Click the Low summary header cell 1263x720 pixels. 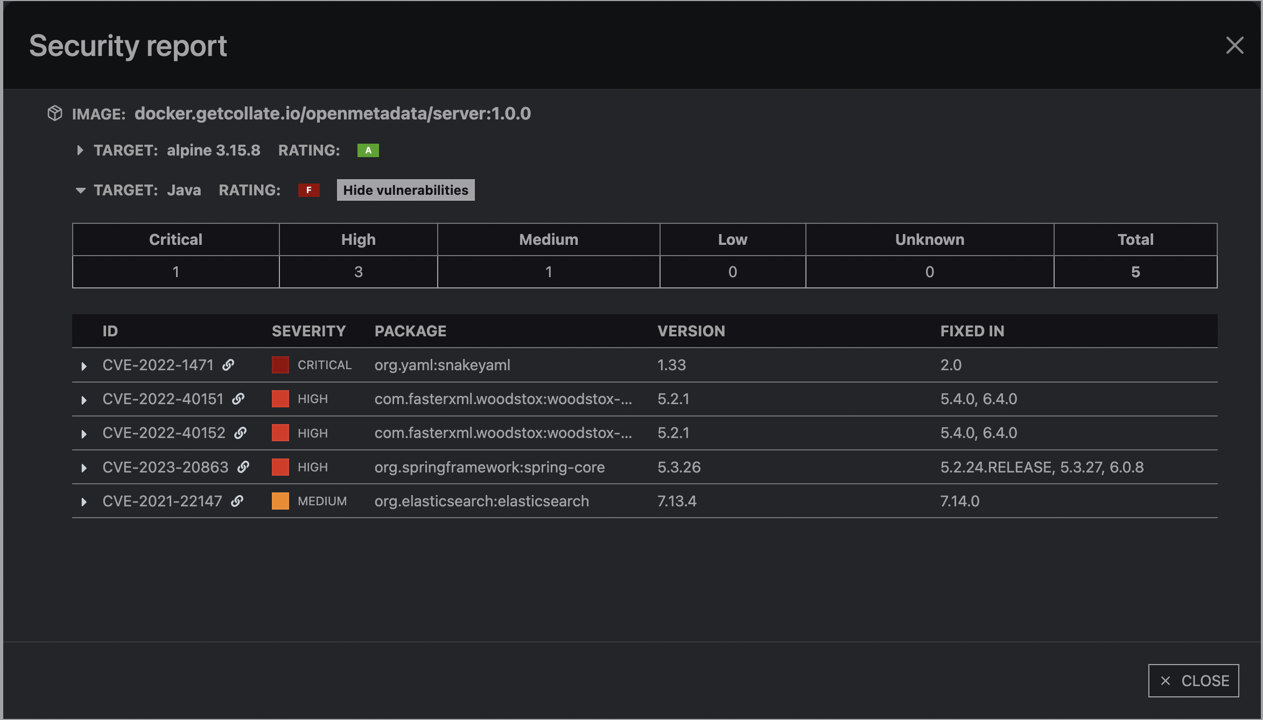[733, 239]
